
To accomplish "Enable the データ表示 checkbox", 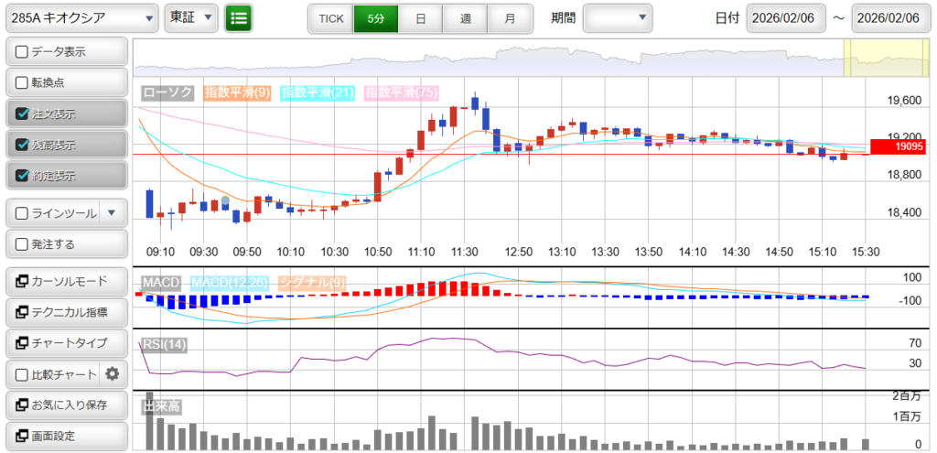I will tap(22, 52).
